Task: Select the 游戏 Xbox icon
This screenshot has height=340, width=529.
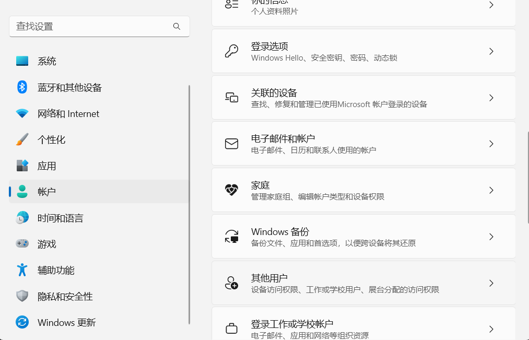Action: tap(22, 244)
